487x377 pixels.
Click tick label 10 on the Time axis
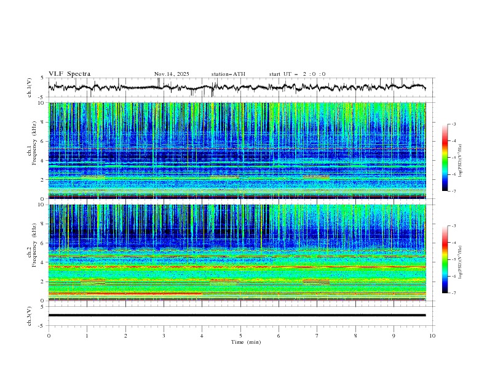click(x=432, y=336)
